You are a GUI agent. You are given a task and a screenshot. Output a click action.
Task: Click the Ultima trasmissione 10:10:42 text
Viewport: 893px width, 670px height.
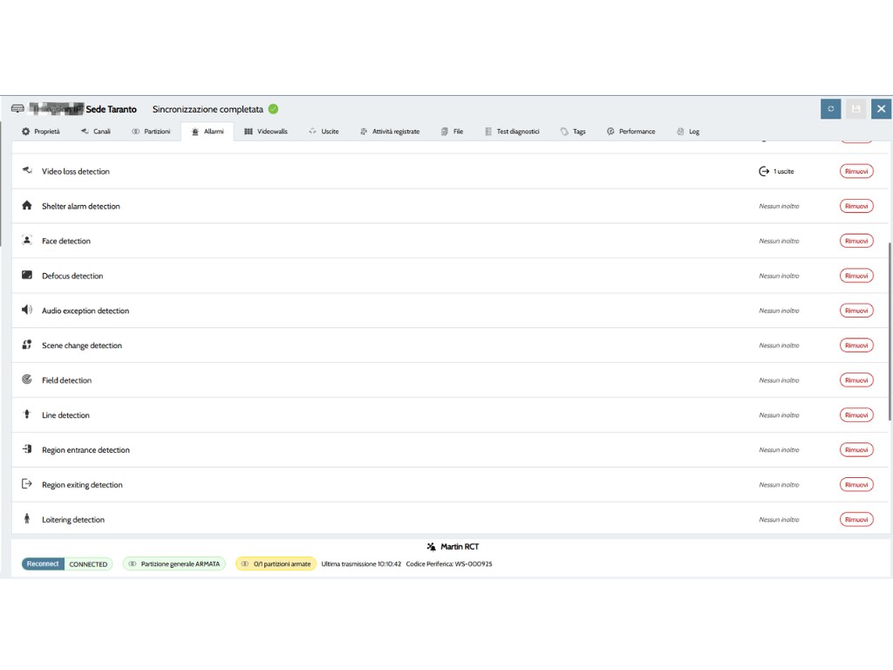tap(361, 564)
